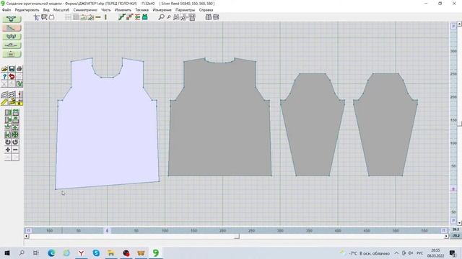462x259 pixels.
Task: Click the rotate counterclockwise icon
Action: tap(8, 142)
